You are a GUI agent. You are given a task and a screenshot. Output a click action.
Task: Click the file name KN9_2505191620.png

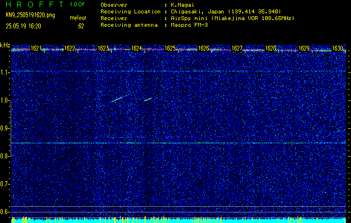[x=30, y=15]
